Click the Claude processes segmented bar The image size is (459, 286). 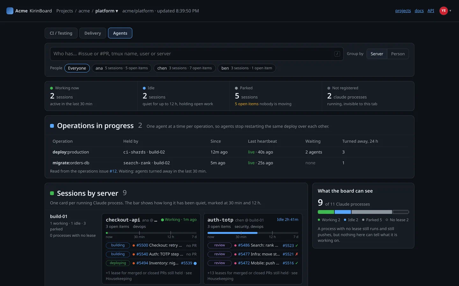point(363,212)
